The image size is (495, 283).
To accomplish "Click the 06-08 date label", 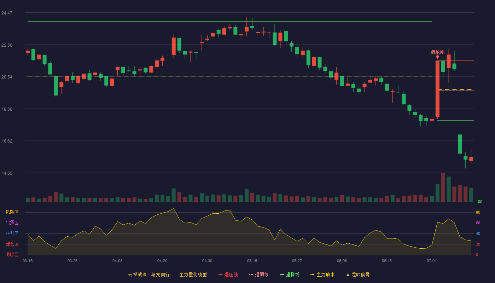I will coord(342,261).
